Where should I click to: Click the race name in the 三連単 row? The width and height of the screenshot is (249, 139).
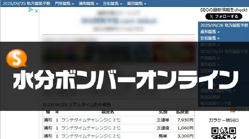click(x=91, y=120)
